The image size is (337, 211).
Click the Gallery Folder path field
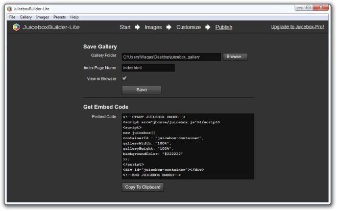tap(171, 57)
